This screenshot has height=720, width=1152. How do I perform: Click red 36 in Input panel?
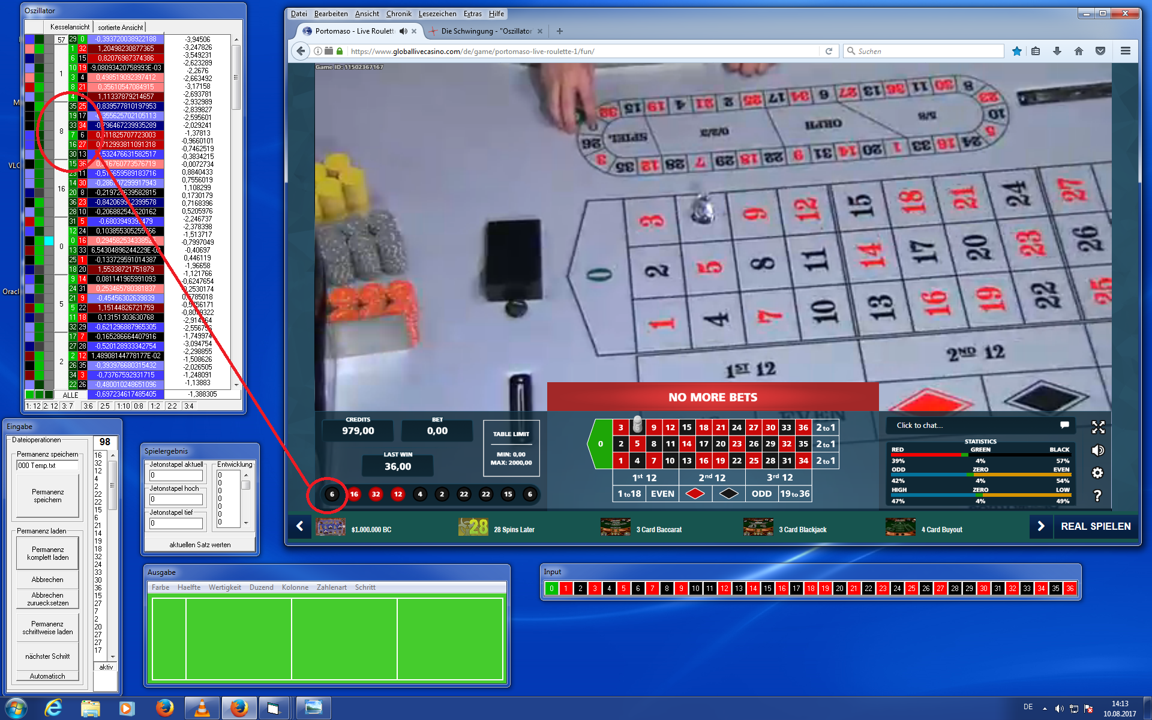click(x=1070, y=589)
